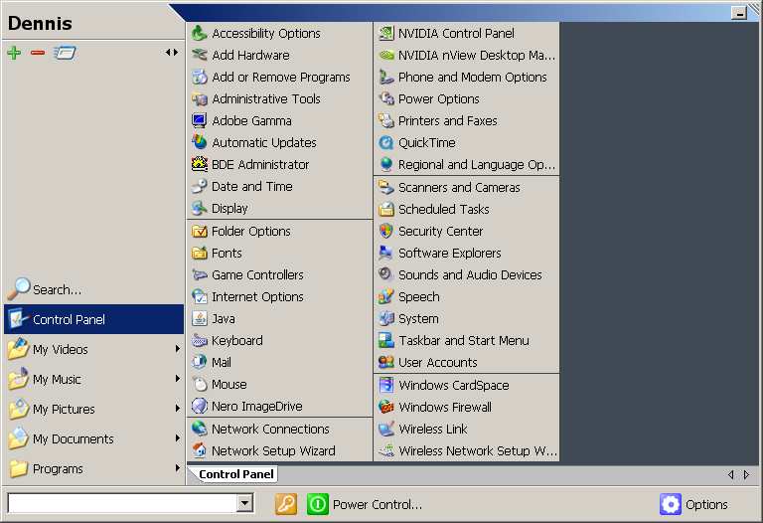This screenshot has width=763, height=523.
Task: Open Folder Options icon
Action: click(x=199, y=231)
